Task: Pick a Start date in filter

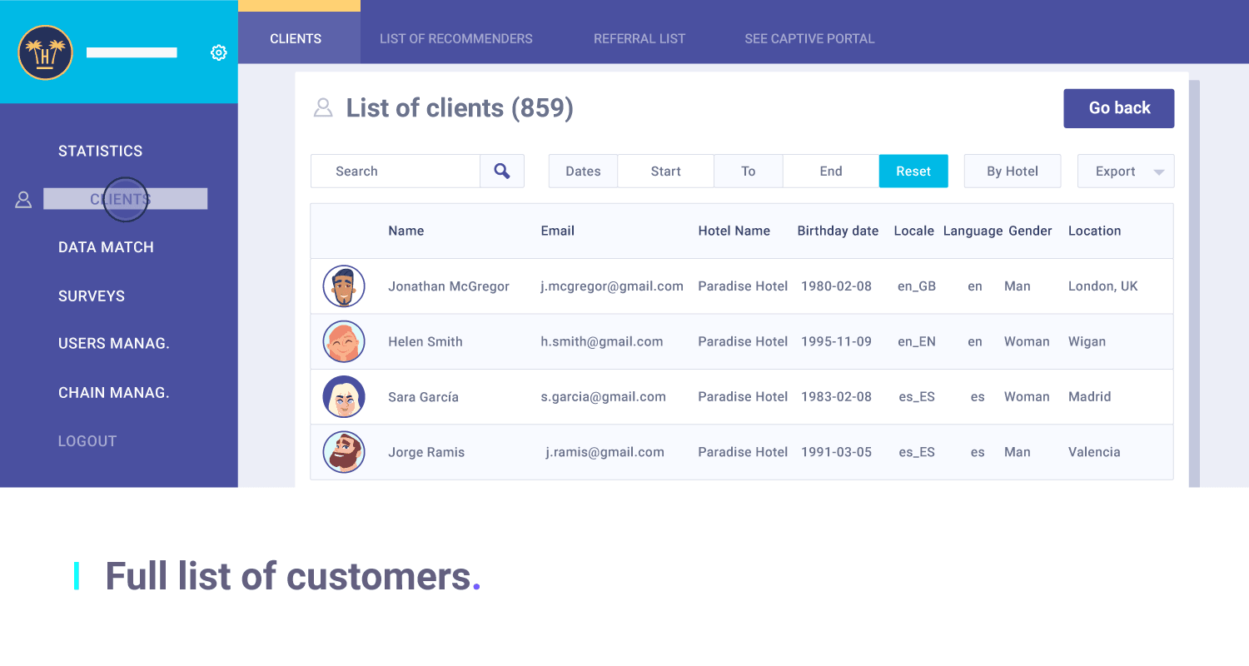Action: (665, 171)
